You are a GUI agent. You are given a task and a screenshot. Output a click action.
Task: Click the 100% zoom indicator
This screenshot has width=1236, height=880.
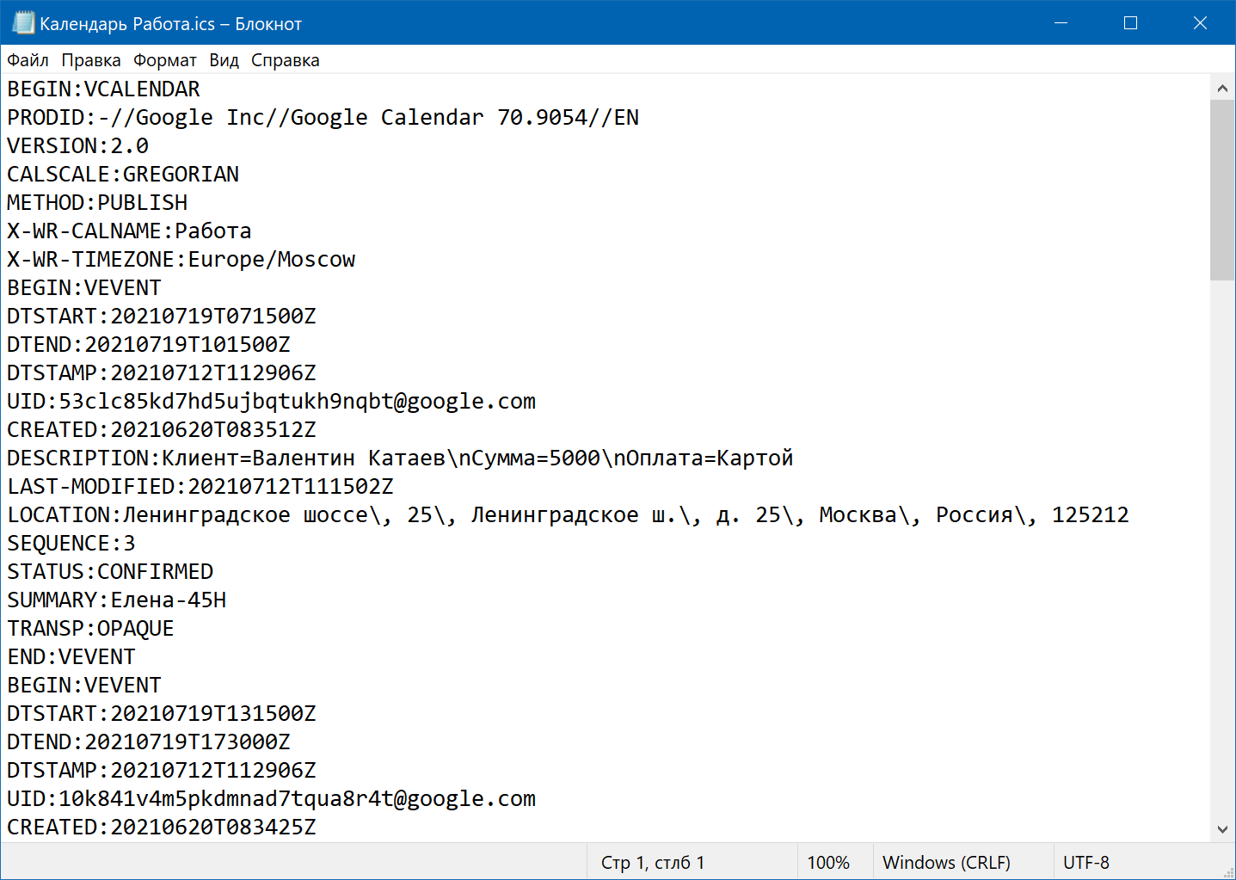tap(828, 863)
